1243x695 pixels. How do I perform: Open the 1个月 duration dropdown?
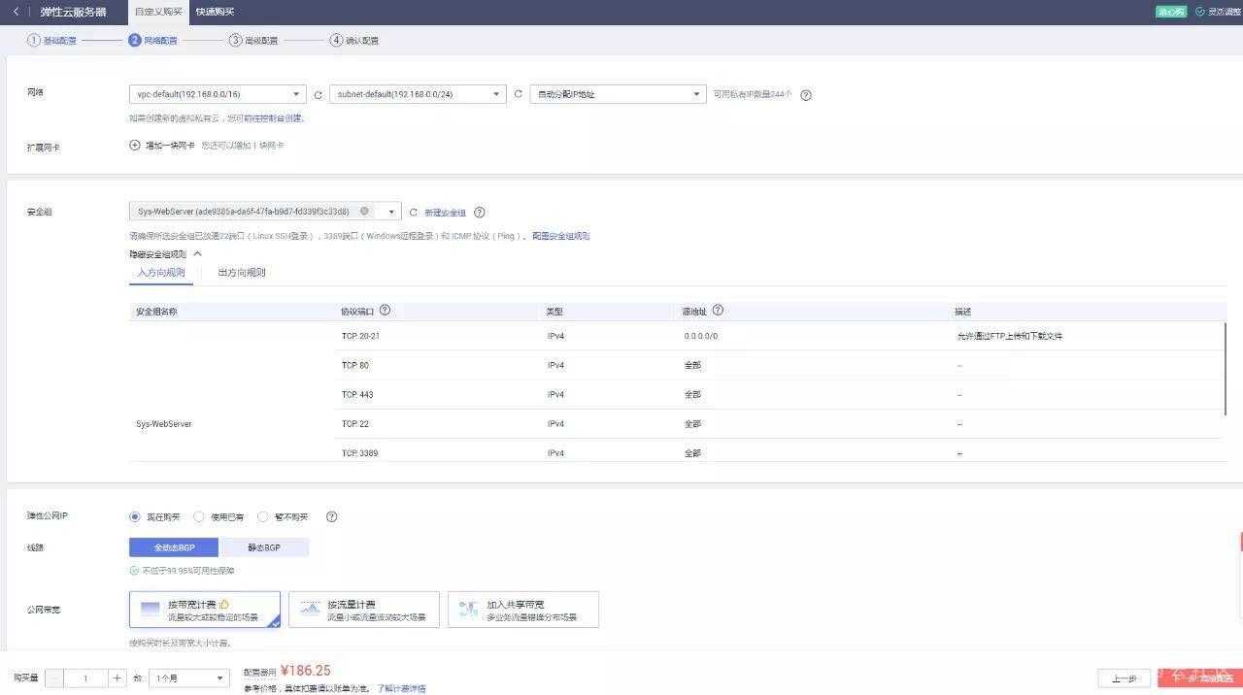coord(188,678)
